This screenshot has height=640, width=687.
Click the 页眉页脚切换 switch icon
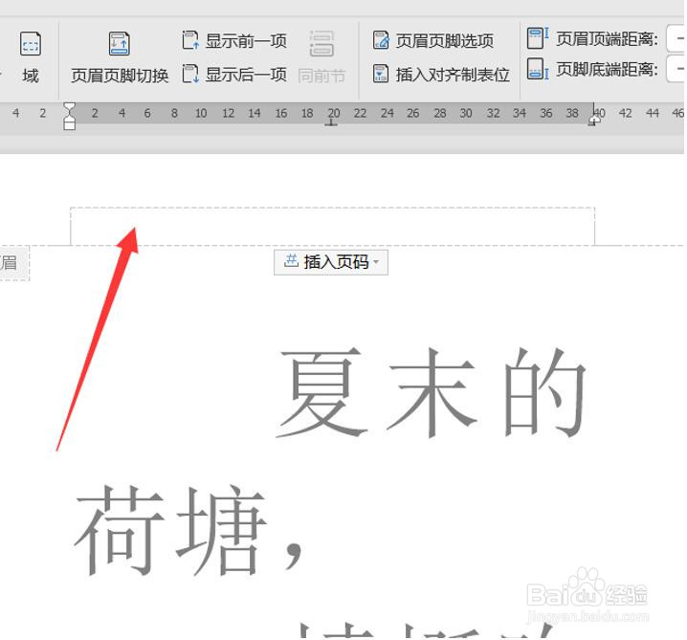tap(120, 44)
